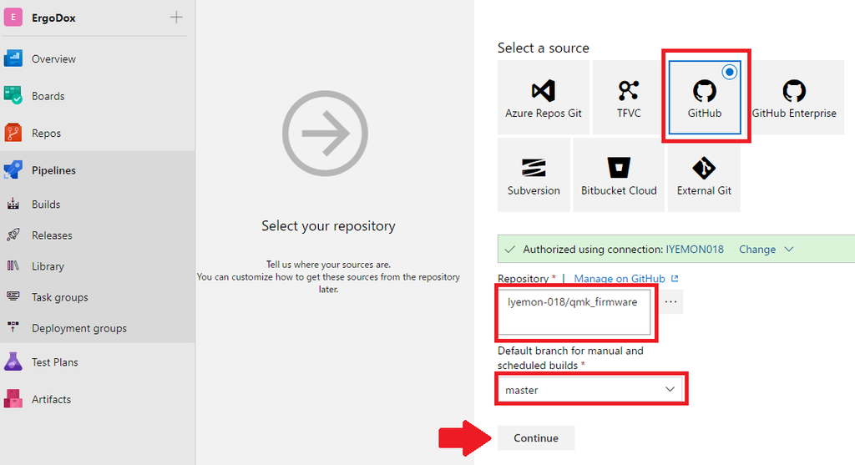855x465 pixels.
Task: Select Subversion source tile
Action: [x=534, y=175]
